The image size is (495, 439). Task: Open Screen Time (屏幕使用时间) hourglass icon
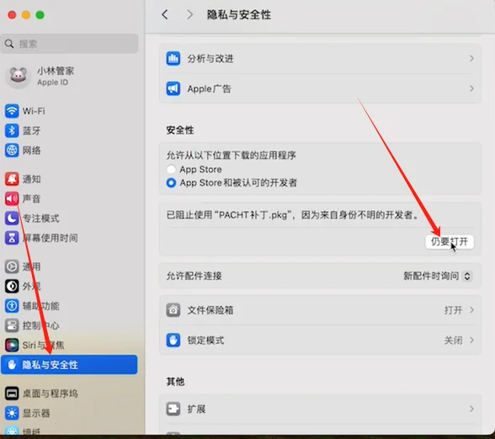12,238
